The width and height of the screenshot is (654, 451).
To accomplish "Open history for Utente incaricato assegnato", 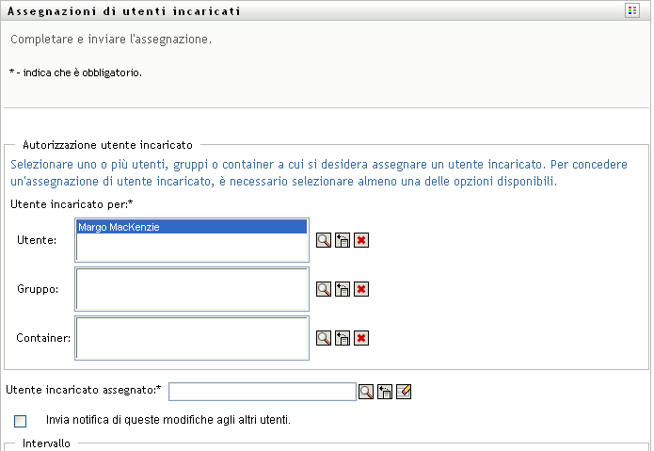I will coord(385,392).
